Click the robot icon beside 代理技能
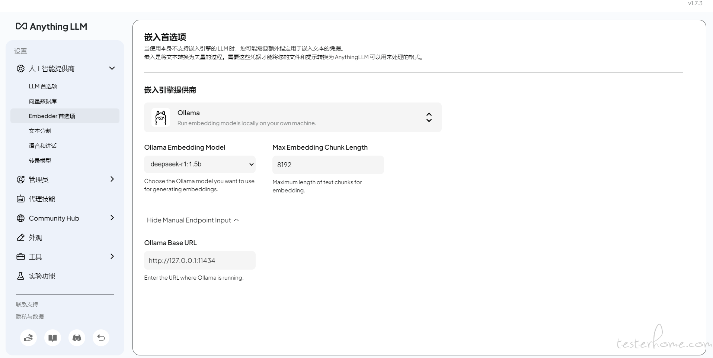 coord(21,199)
